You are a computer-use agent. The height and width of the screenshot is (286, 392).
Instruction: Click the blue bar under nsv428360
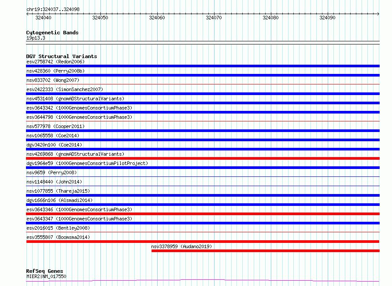click(x=203, y=75)
